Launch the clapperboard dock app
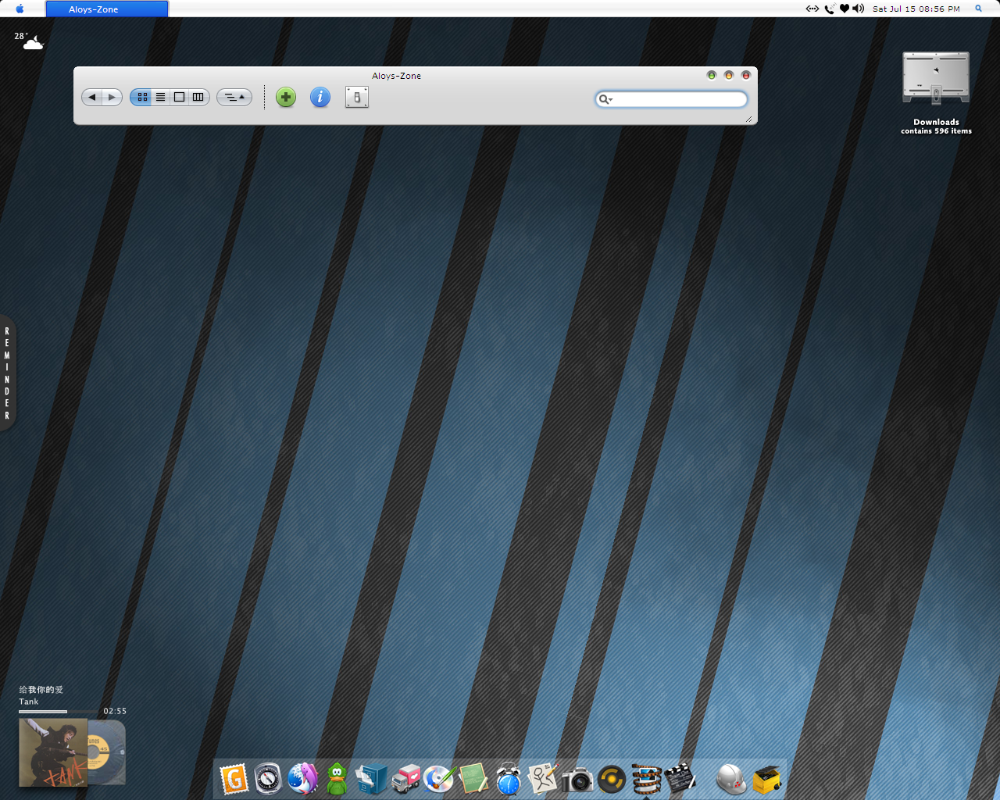This screenshot has width=1000, height=800. 680,779
